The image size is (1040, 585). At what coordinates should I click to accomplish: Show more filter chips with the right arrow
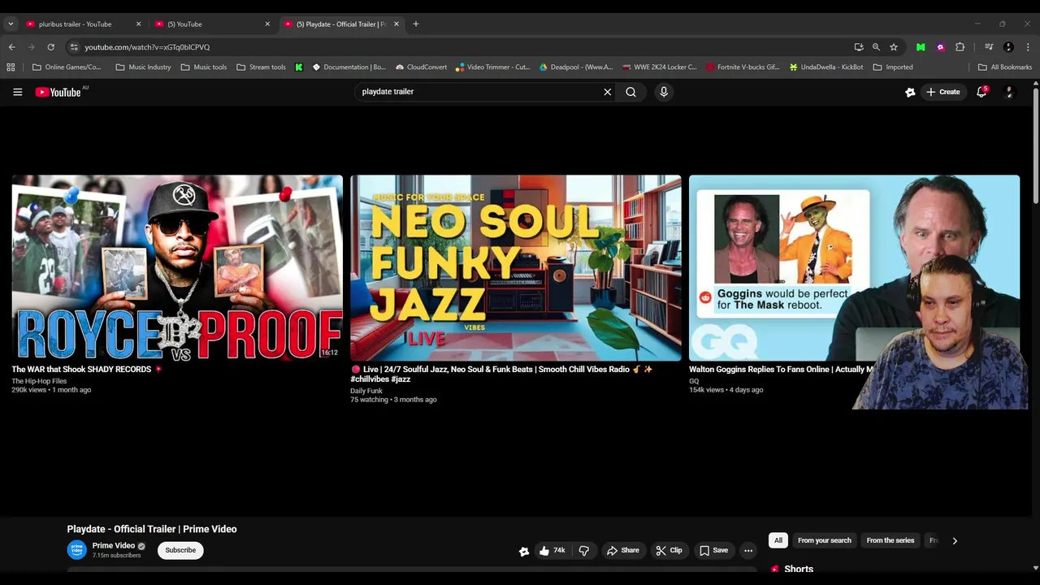(x=955, y=540)
